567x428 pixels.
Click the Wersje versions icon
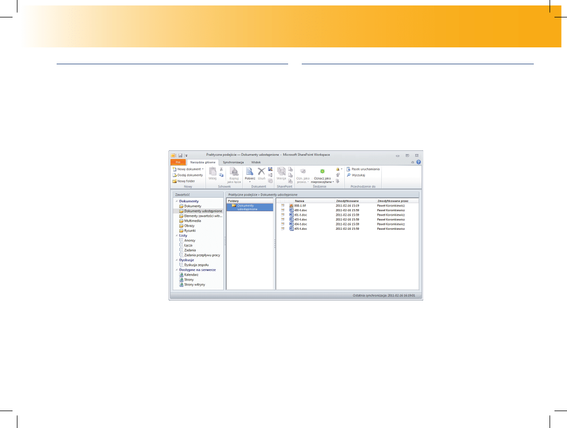281,171
